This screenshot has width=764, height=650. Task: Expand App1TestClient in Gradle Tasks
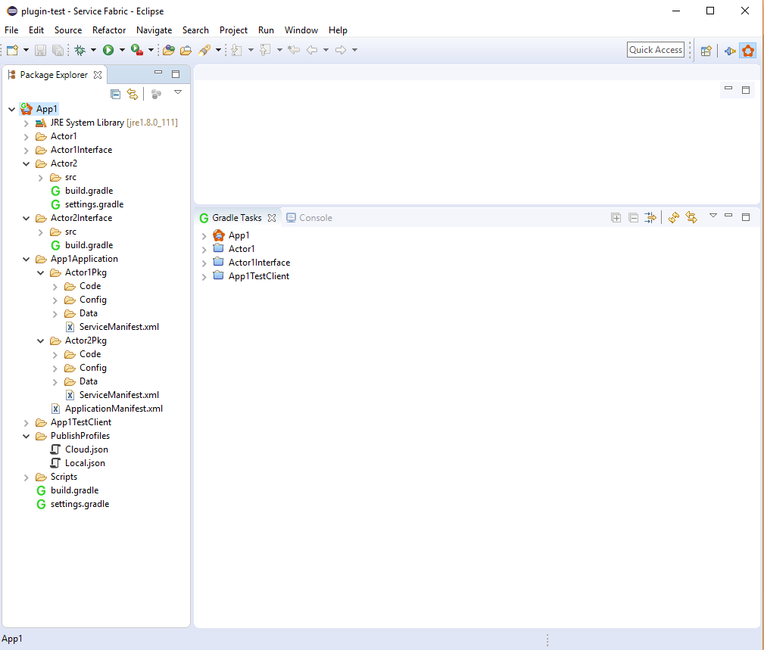coord(203,276)
